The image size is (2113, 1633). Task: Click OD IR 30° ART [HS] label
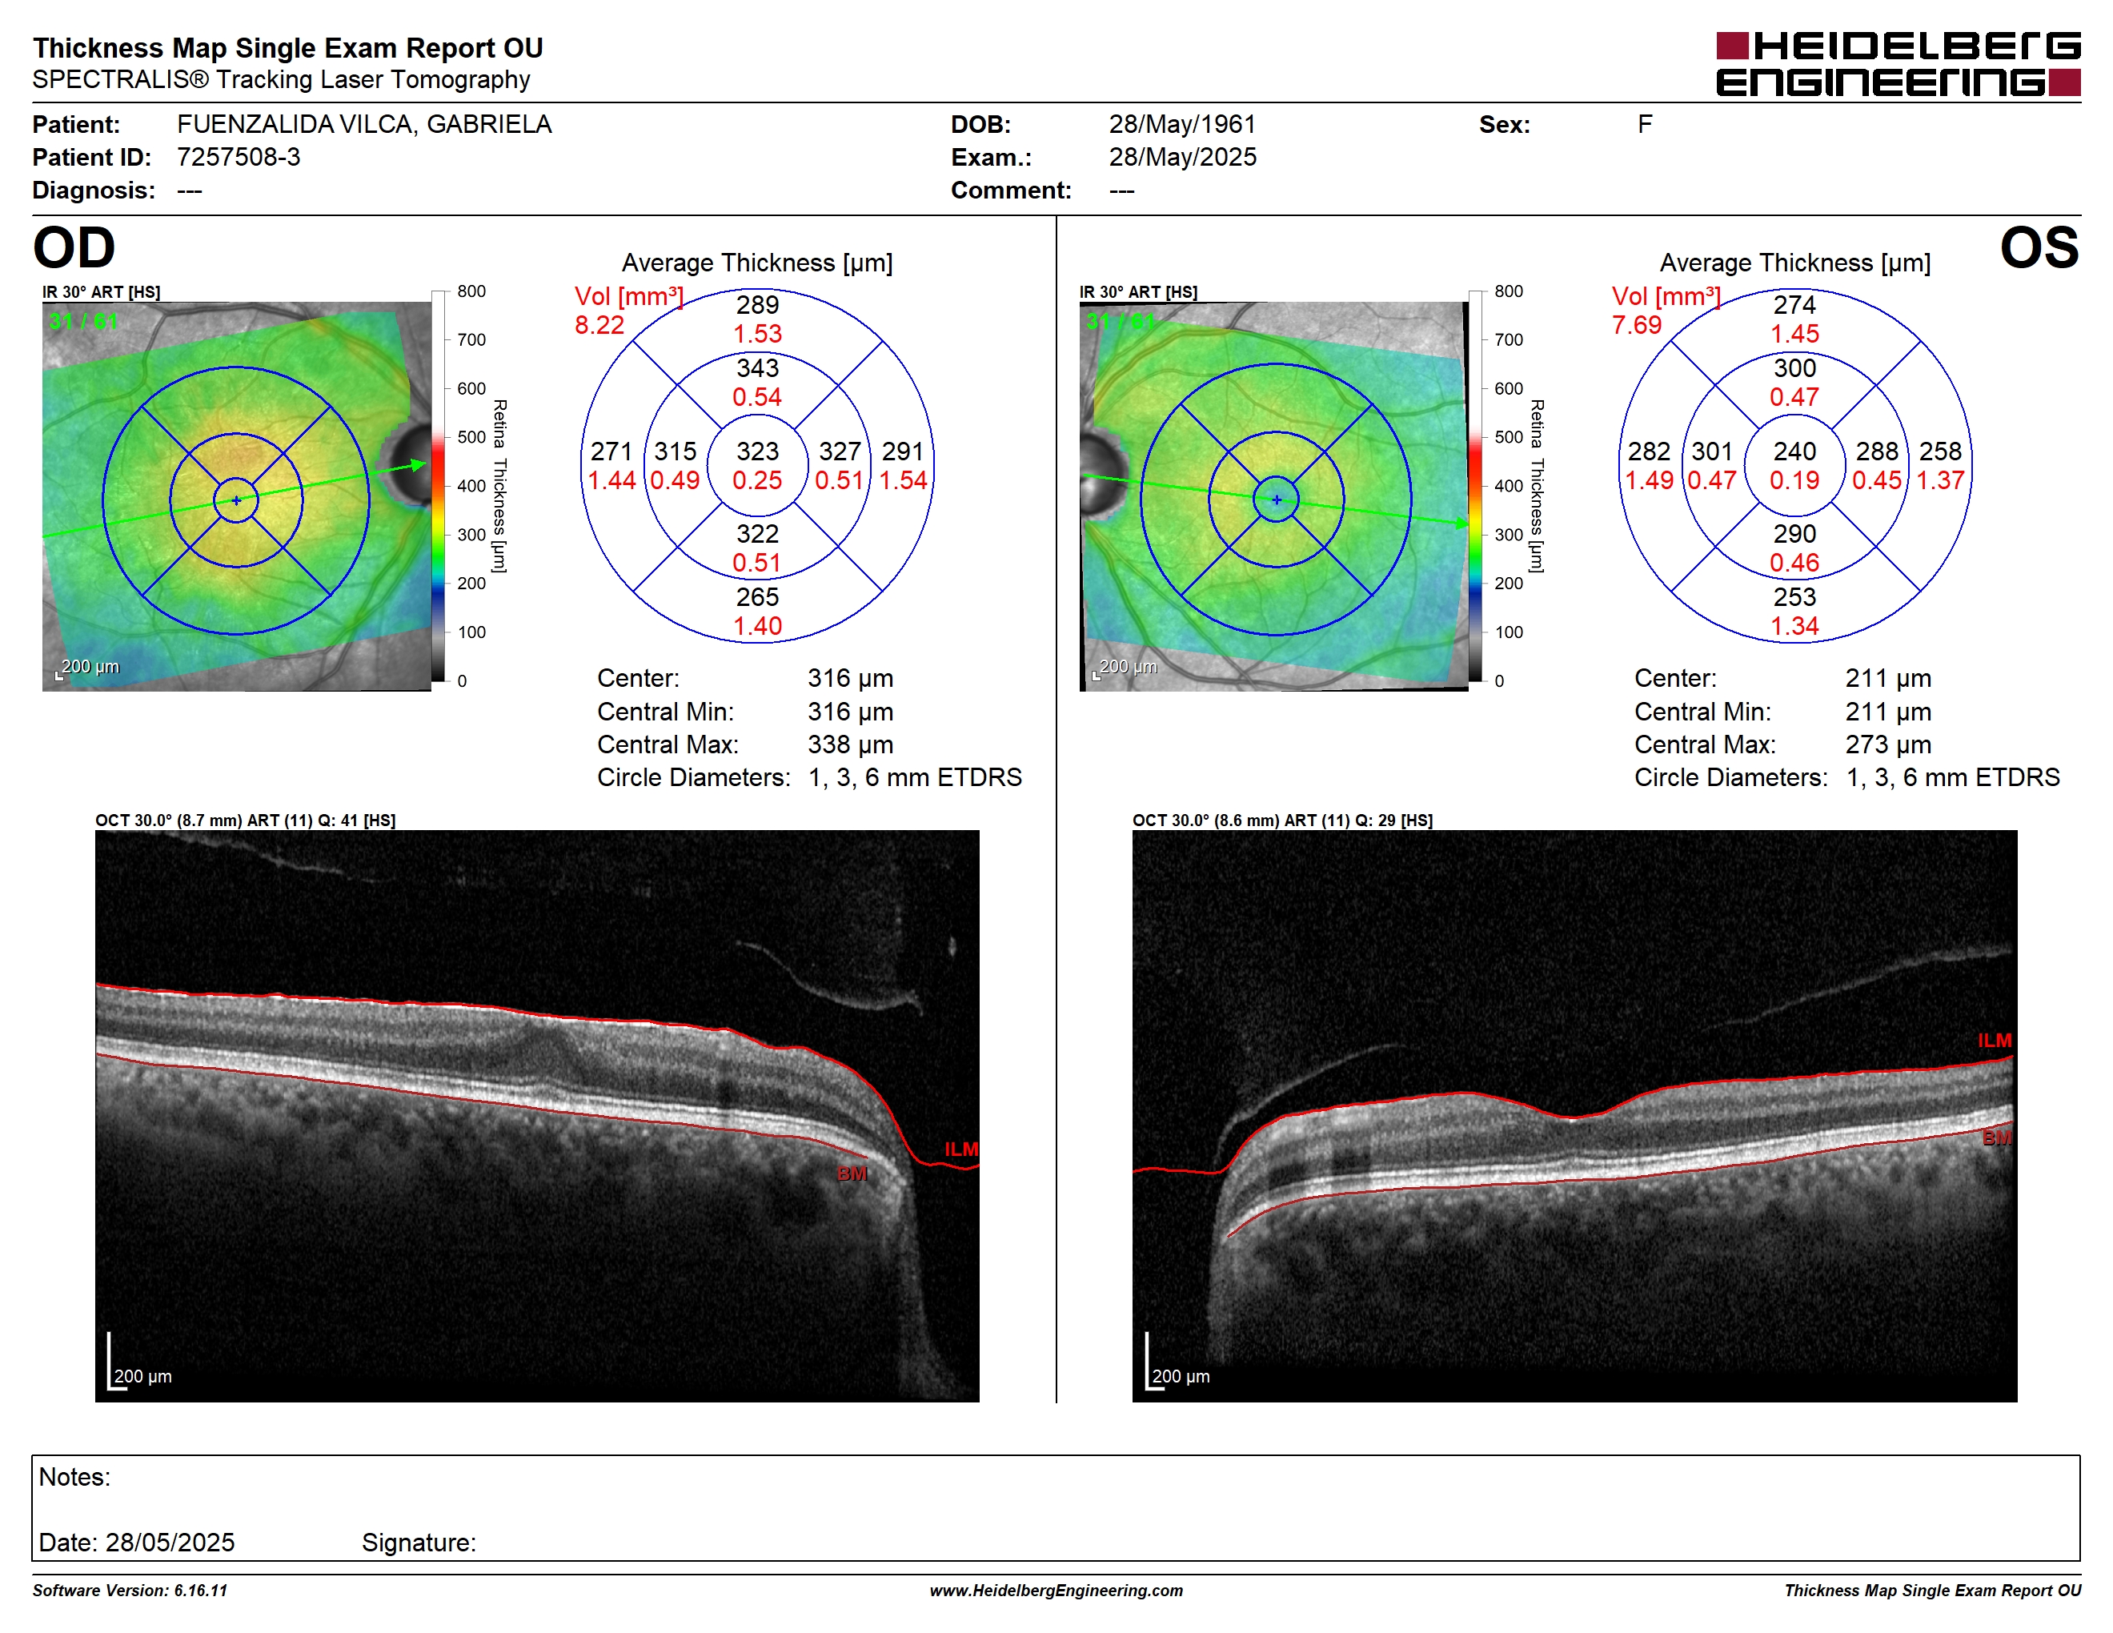point(102,292)
